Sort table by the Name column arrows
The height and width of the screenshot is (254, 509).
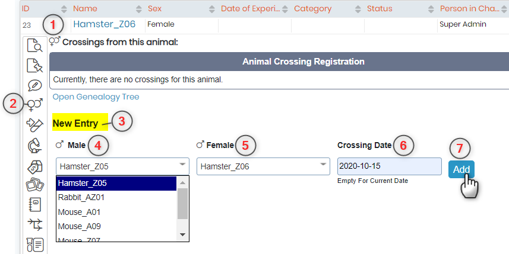(138, 9)
